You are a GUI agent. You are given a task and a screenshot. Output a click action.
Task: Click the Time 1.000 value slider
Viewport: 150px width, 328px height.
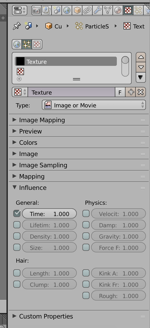pos(49,214)
